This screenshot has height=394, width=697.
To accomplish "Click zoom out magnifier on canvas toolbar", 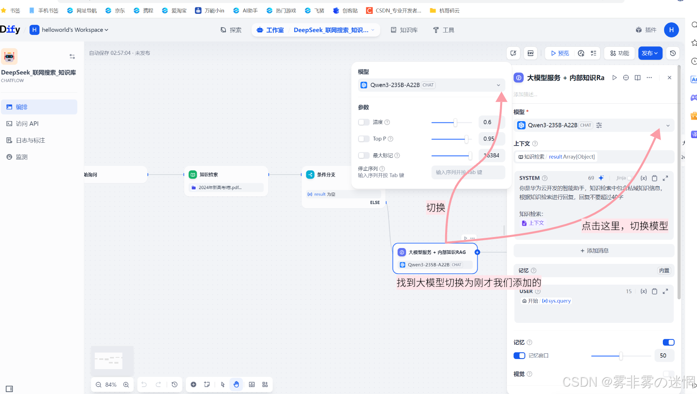I will tap(98, 385).
